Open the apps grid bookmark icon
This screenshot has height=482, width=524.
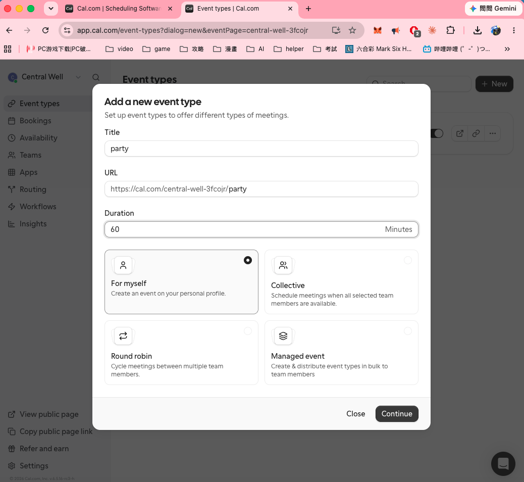[8, 49]
